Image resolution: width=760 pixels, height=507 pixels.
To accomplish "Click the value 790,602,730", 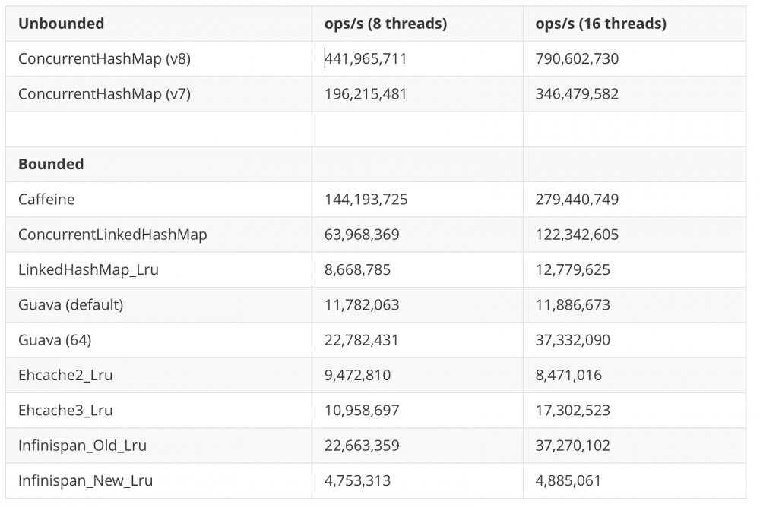I will tap(577, 58).
